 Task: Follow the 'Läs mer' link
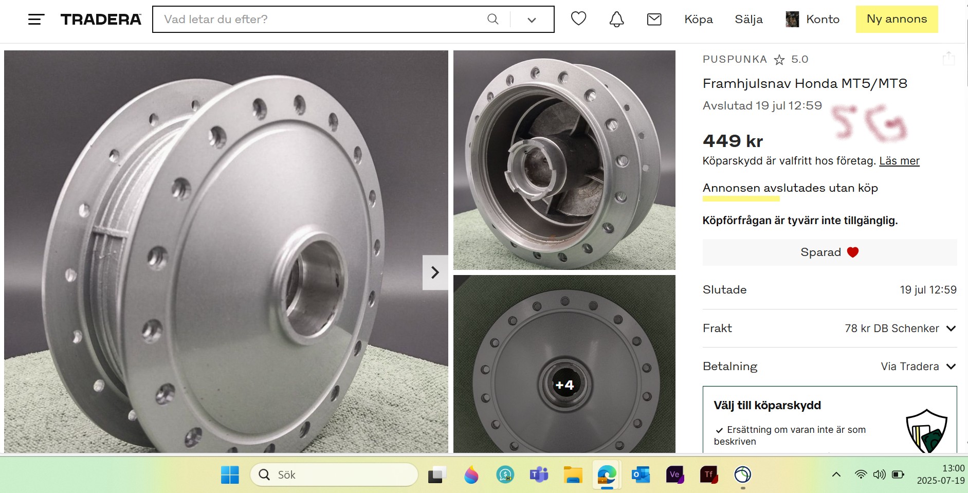coord(899,161)
